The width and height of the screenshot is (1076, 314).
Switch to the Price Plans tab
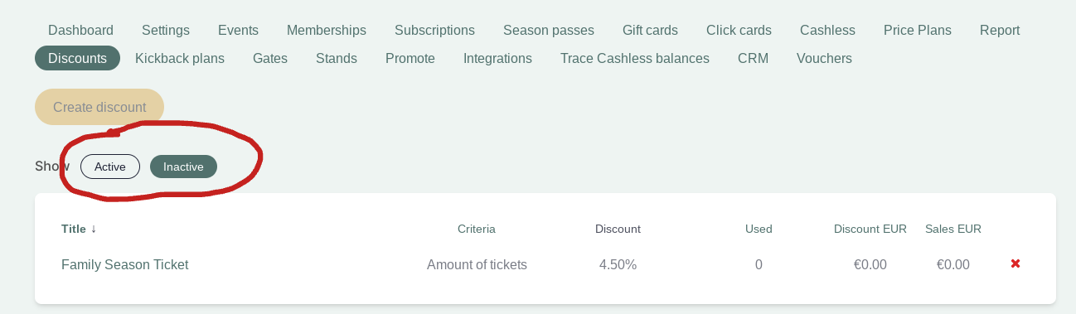pos(918,31)
